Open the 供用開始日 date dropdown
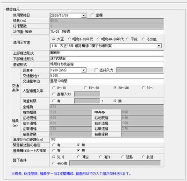The width and height of the screenshot is (187, 181). coord(84,15)
